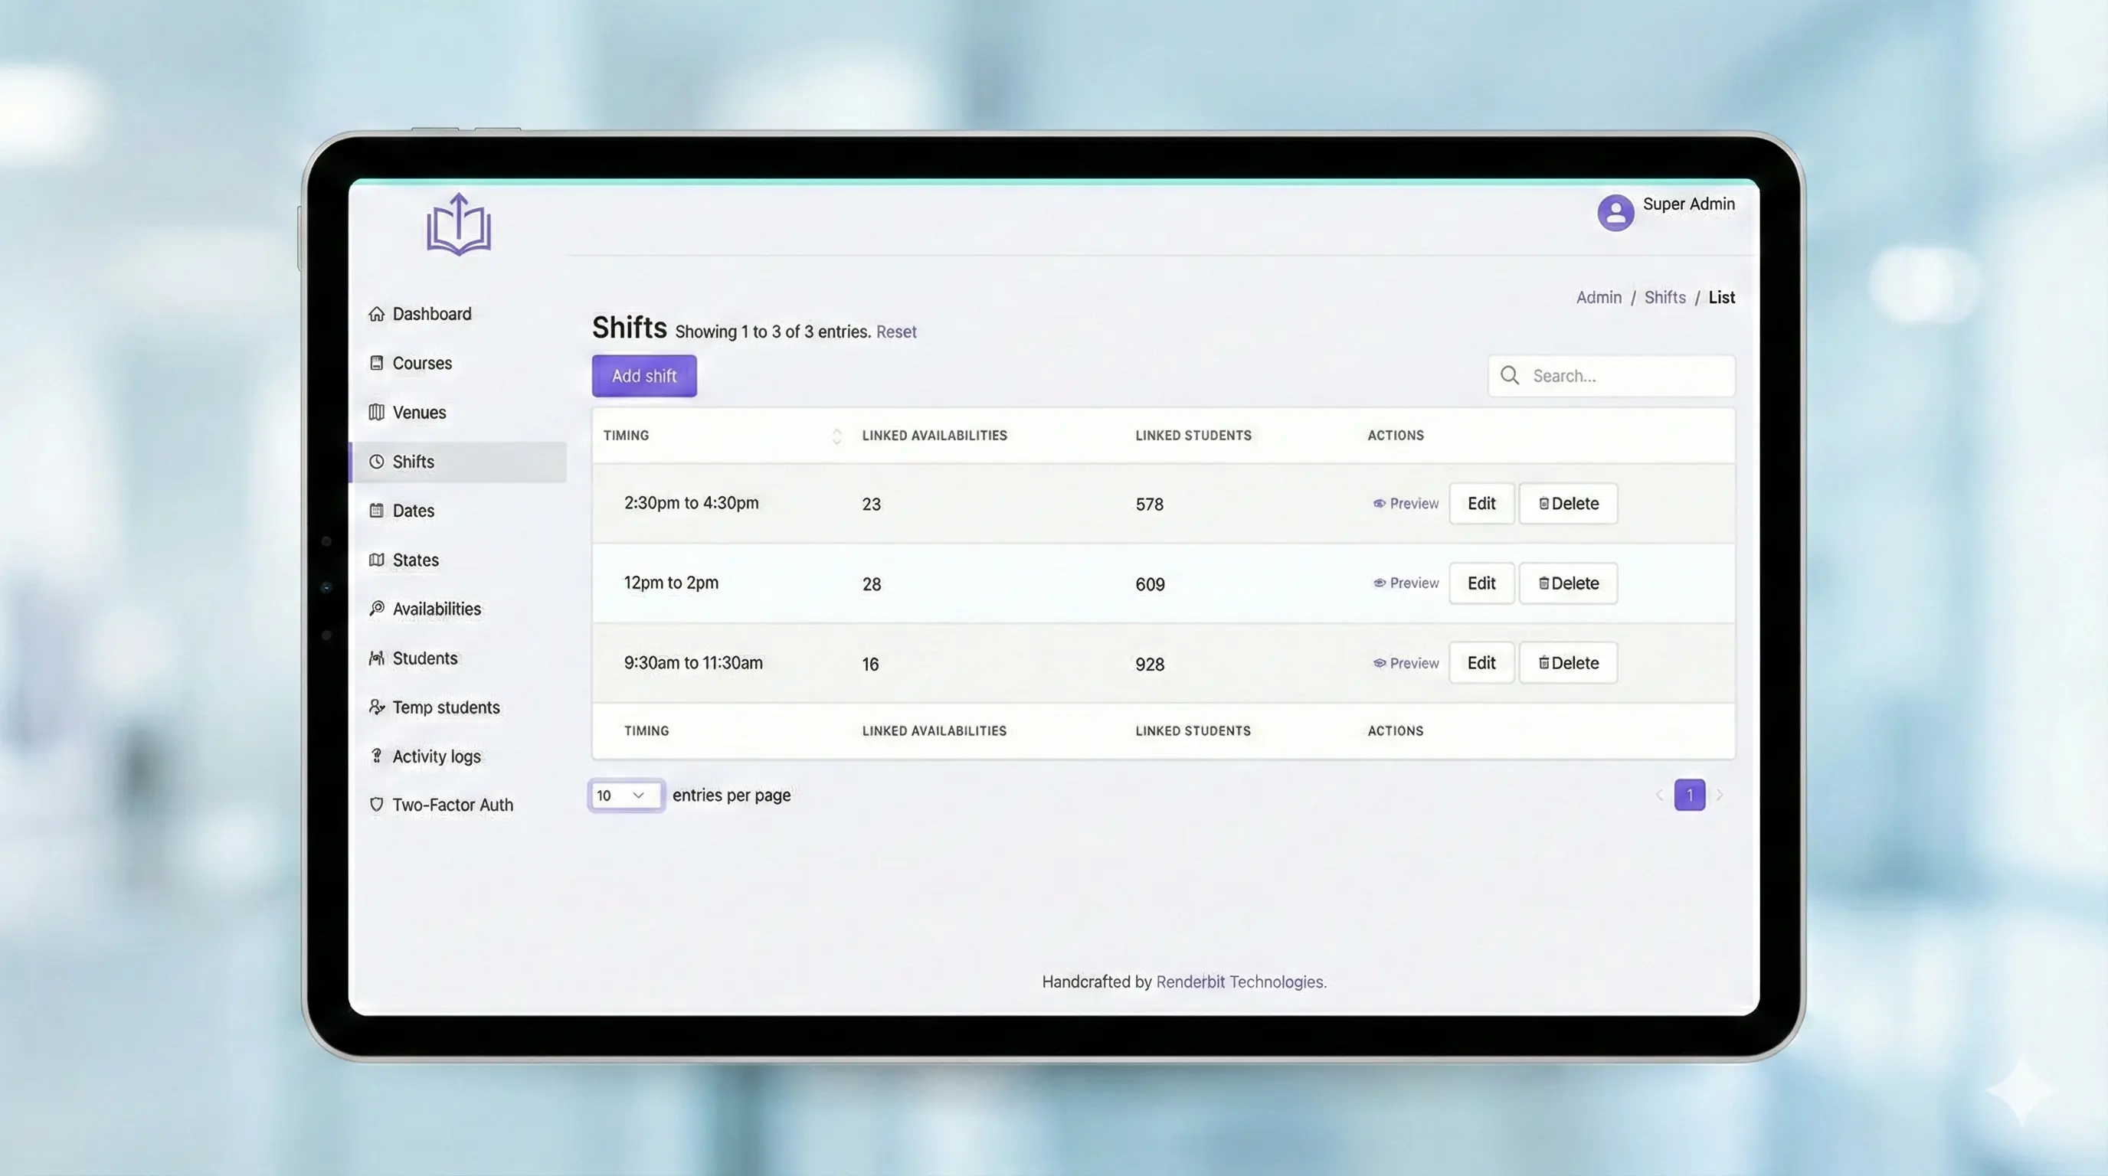Navigate to Shifts via the breadcrumb
This screenshot has height=1176, width=2108.
coord(1664,297)
